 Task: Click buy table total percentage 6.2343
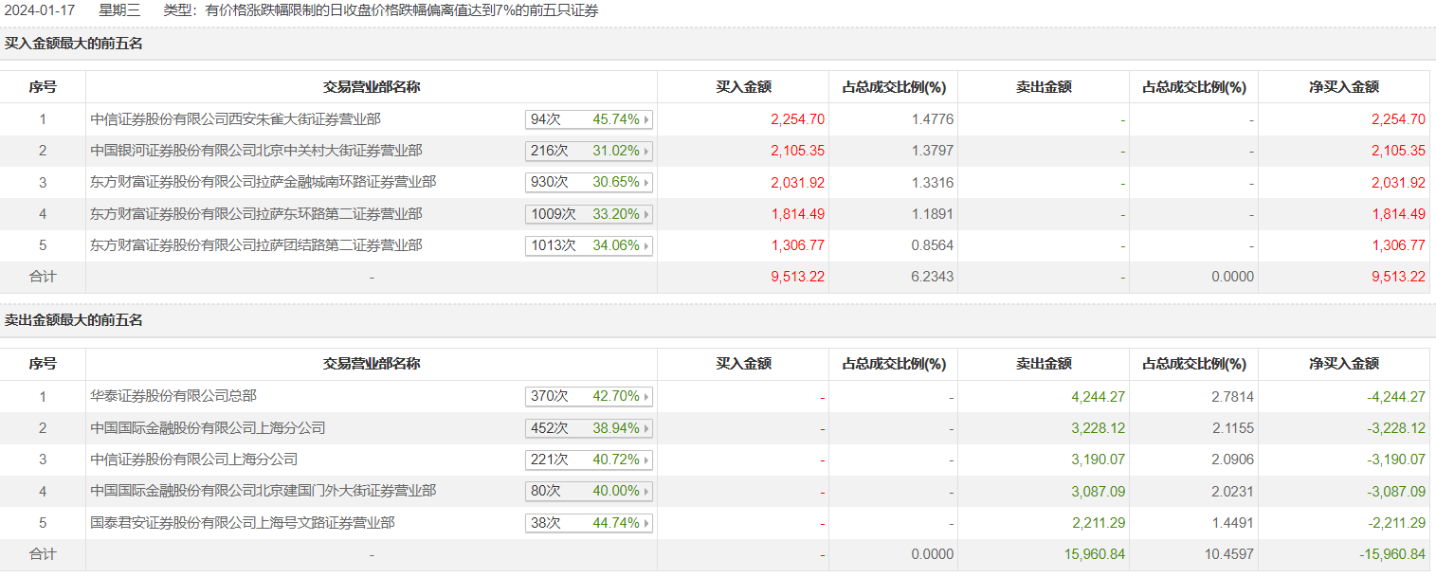(x=933, y=277)
